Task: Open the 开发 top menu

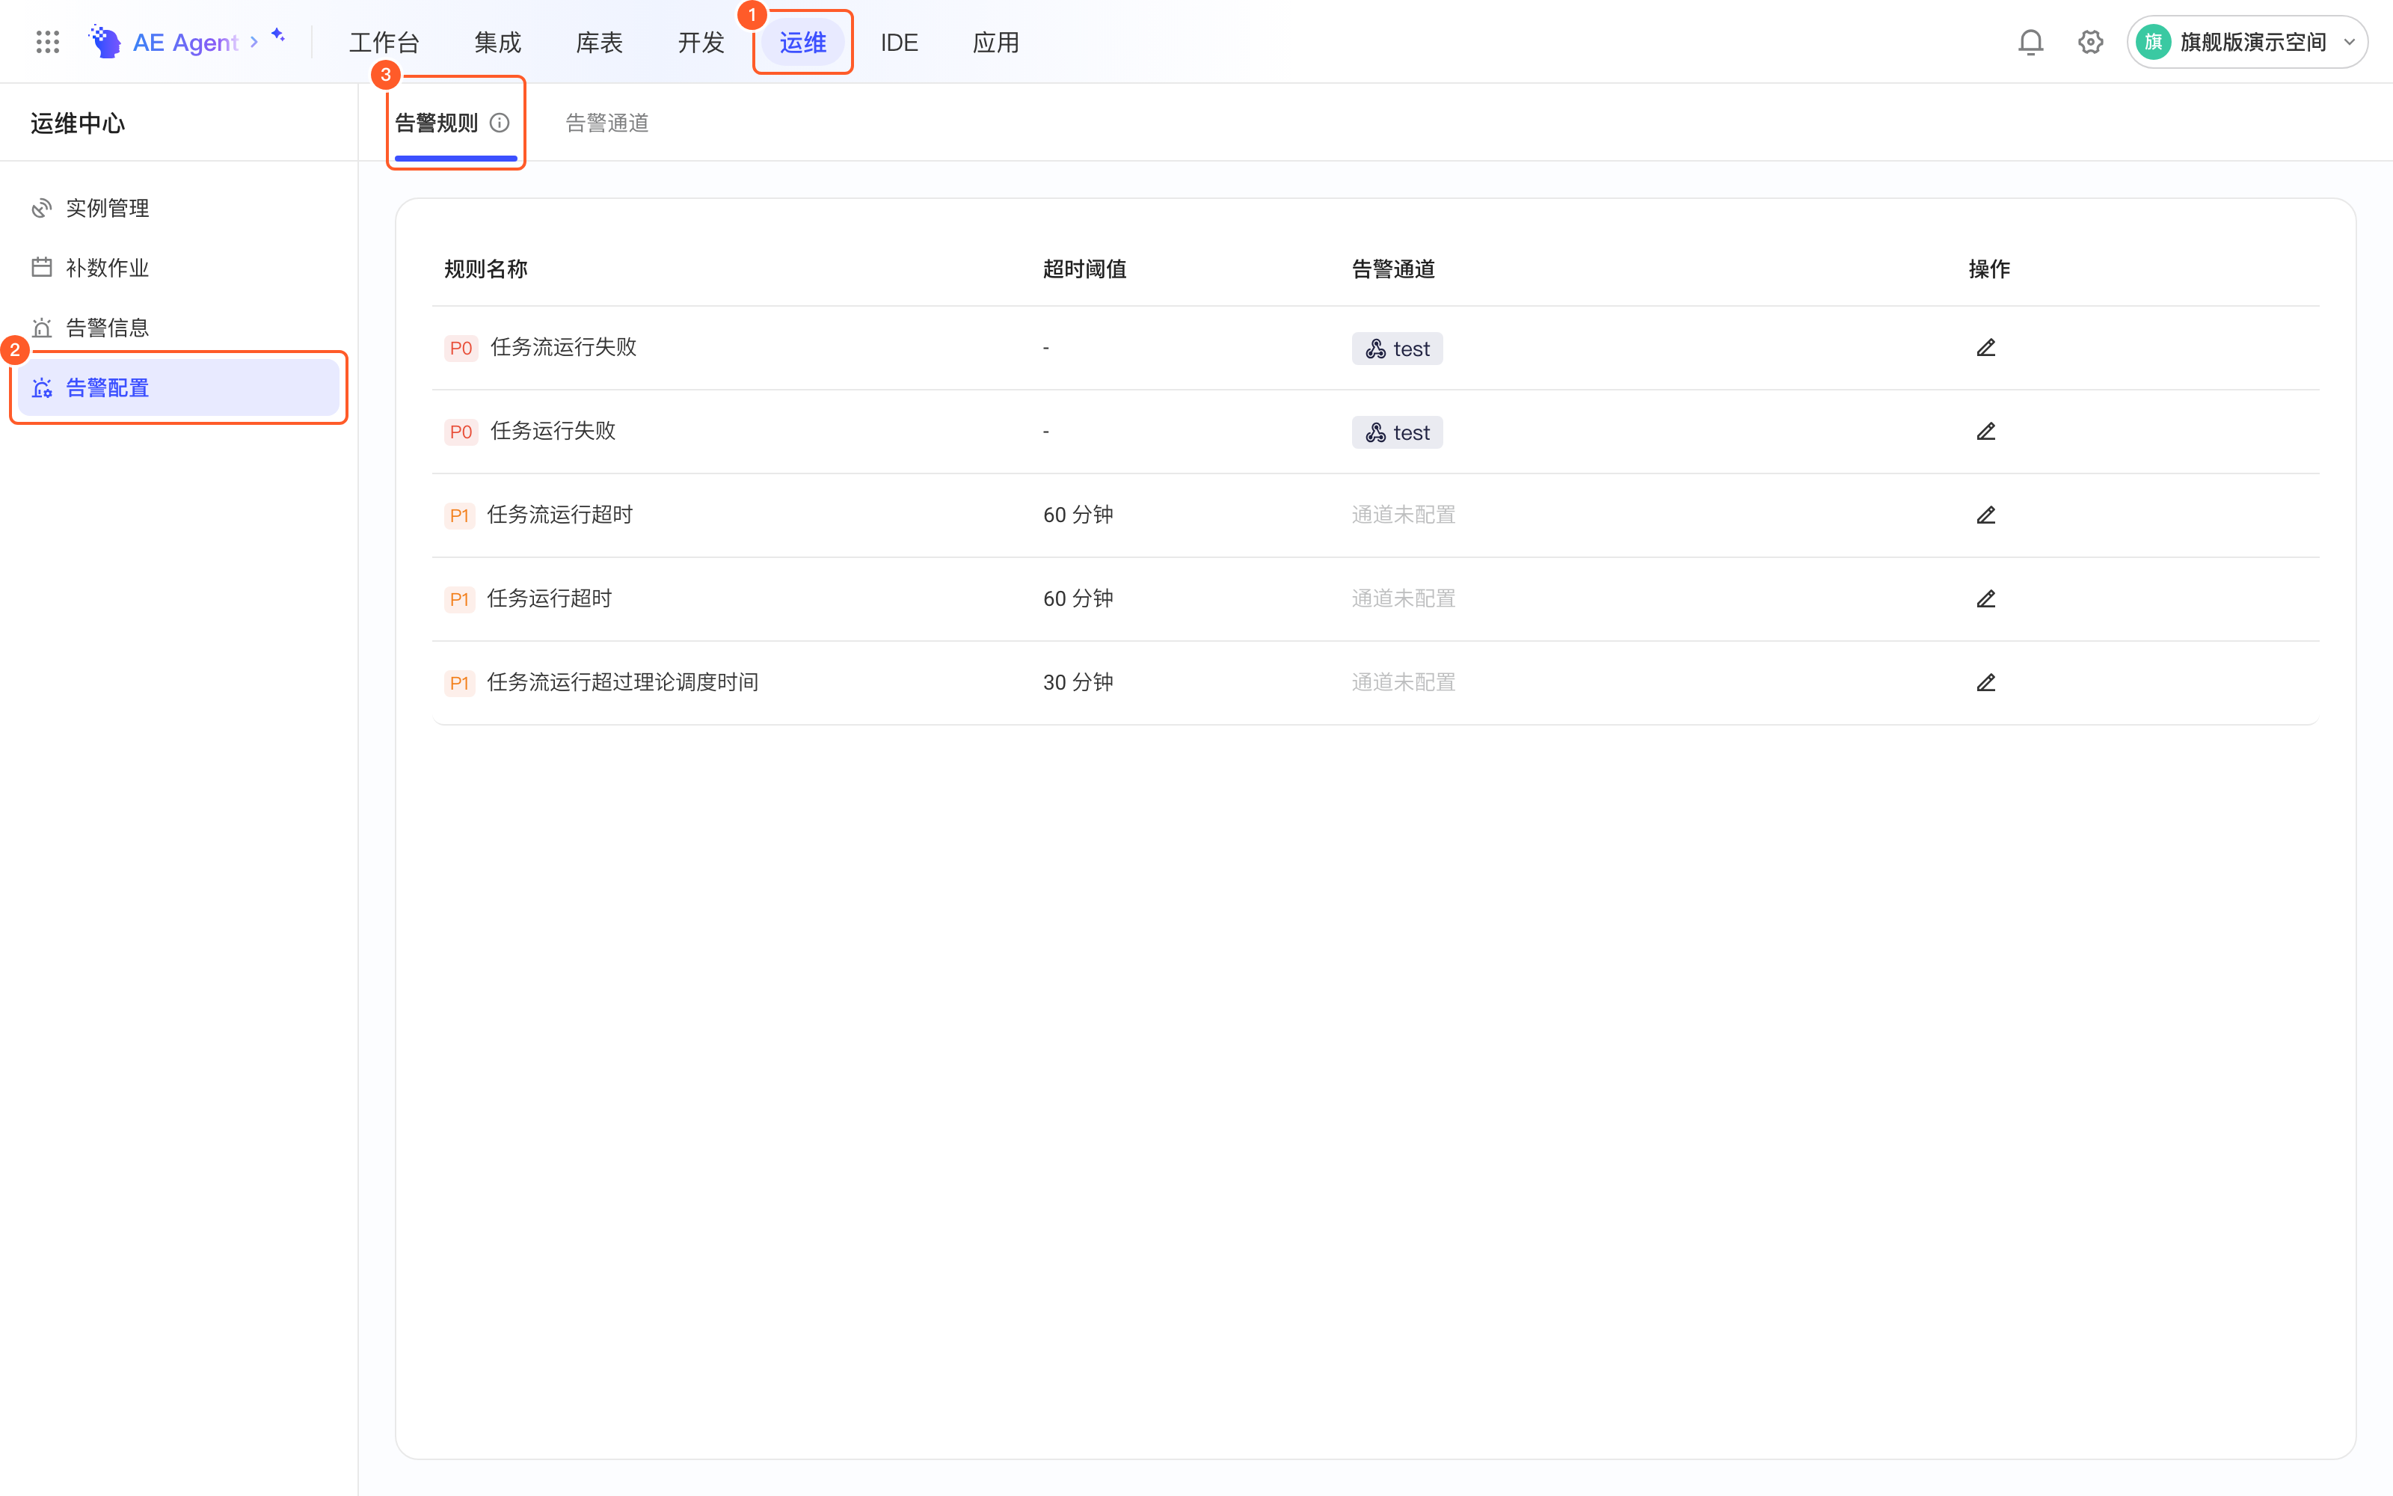Action: coord(701,43)
